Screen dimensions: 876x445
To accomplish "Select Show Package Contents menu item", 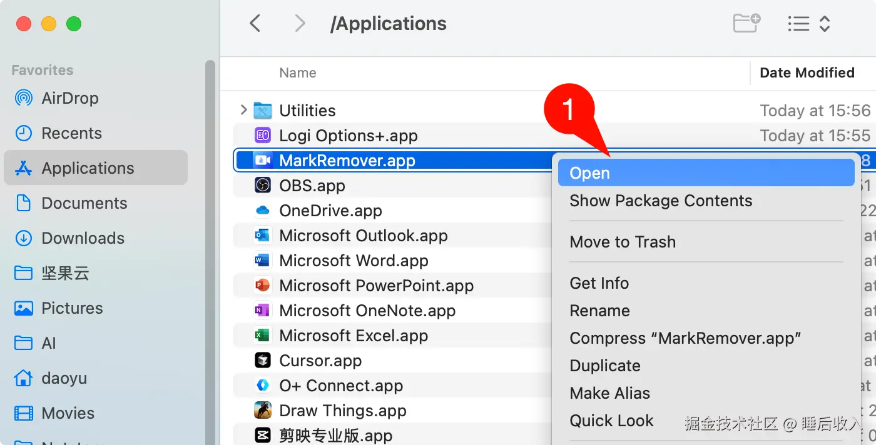I will click(x=660, y=201).
